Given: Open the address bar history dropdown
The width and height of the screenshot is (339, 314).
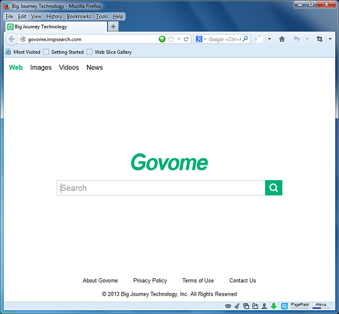Looking at the screenshot, I should coord(179,39).
